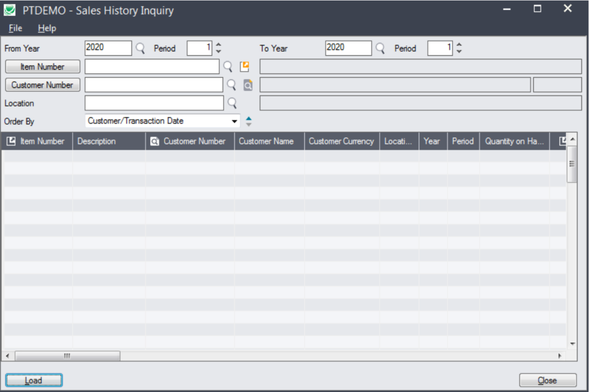Screen dimensions: 589x392
Task: Increase the To Period value with up arrow
Action: coord(458,45)
